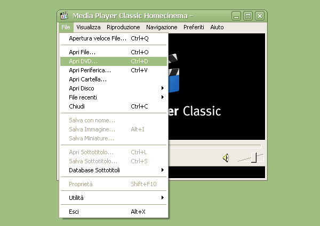
Task: Click Chiudi to close the file
Action: (x=77, y=106)
